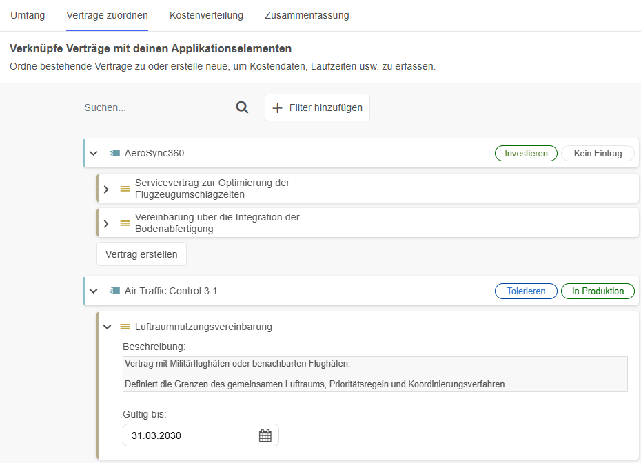Collapse the Air Traffic Control 3.1 row
Image resolution: width=641 pixels, height=463 pixels.
pos(94,291)
